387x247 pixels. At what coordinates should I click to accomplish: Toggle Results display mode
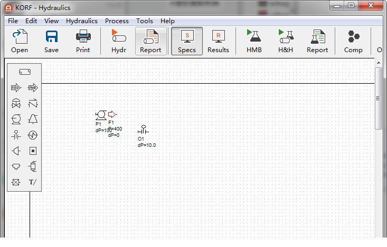[x=218, y=41]
